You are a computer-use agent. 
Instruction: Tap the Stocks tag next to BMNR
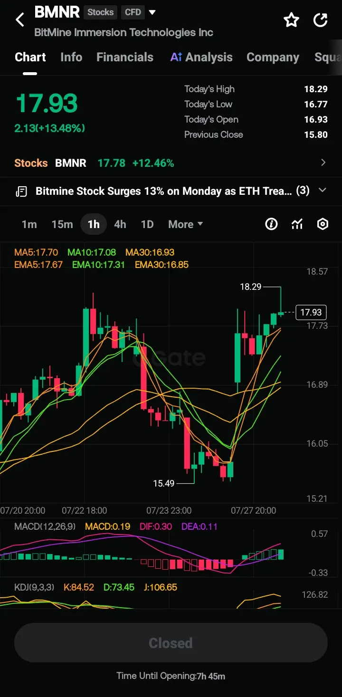(100, 12)
